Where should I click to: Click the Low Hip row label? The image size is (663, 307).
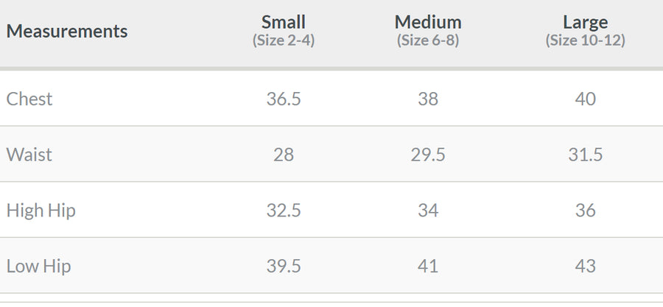(x=39, y=266)
